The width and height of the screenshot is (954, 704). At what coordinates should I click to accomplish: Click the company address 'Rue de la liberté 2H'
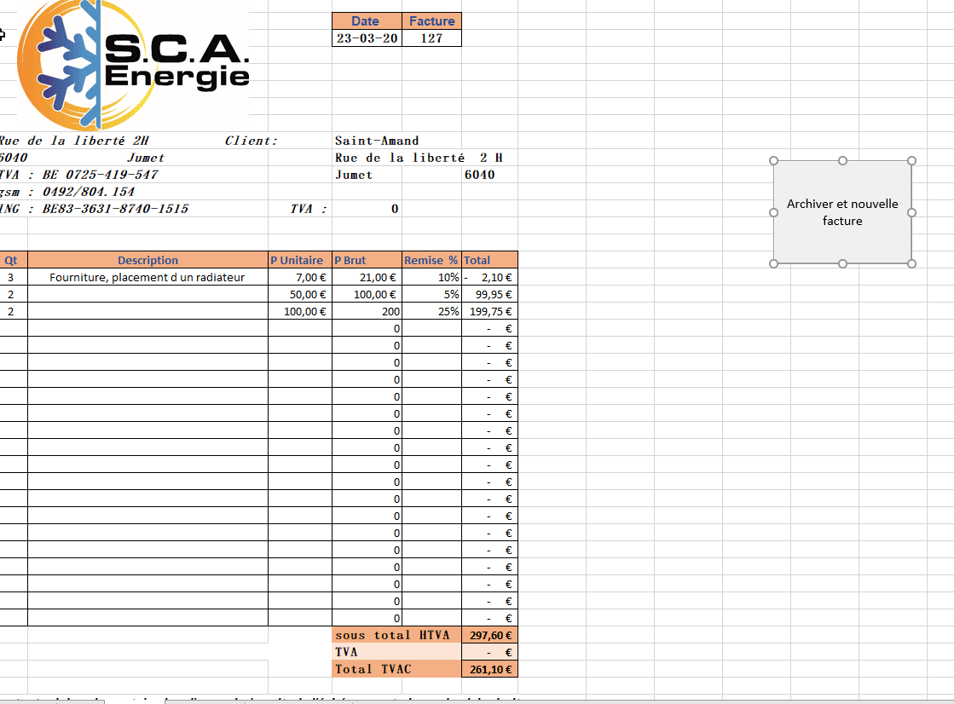click(73, 141)
